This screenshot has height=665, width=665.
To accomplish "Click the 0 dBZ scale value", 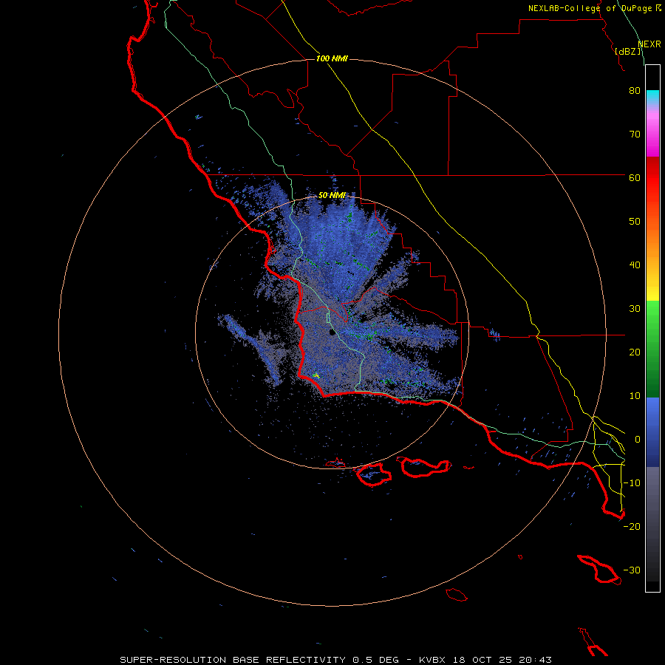I will (638, 440).
